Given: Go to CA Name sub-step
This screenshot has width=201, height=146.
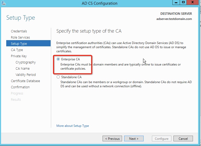Looking at the screenshot, I should (x=23, y=68).
